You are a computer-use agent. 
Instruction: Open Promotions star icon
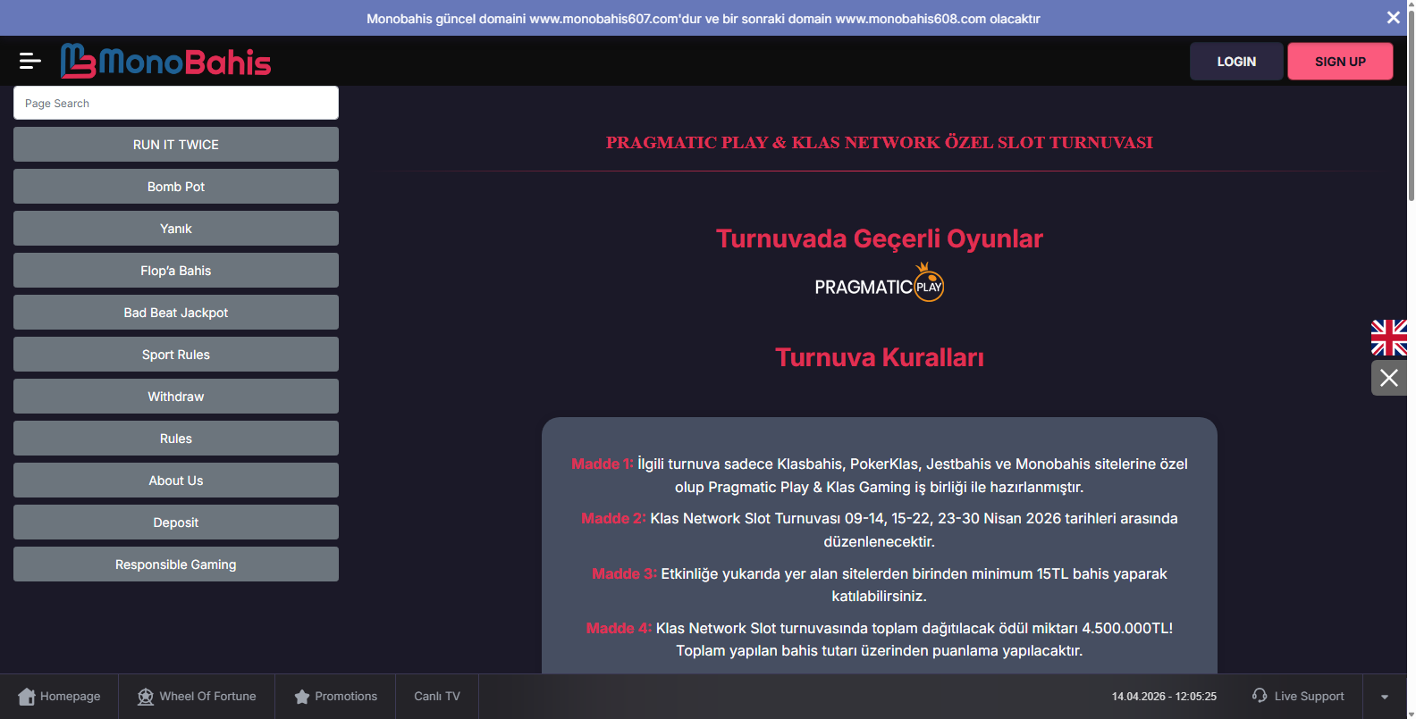coord(302,697)
